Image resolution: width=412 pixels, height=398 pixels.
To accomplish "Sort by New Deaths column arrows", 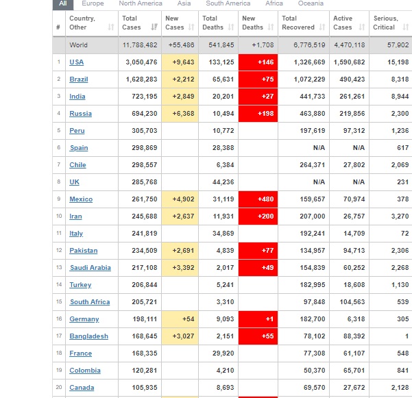I will point(271,27).
